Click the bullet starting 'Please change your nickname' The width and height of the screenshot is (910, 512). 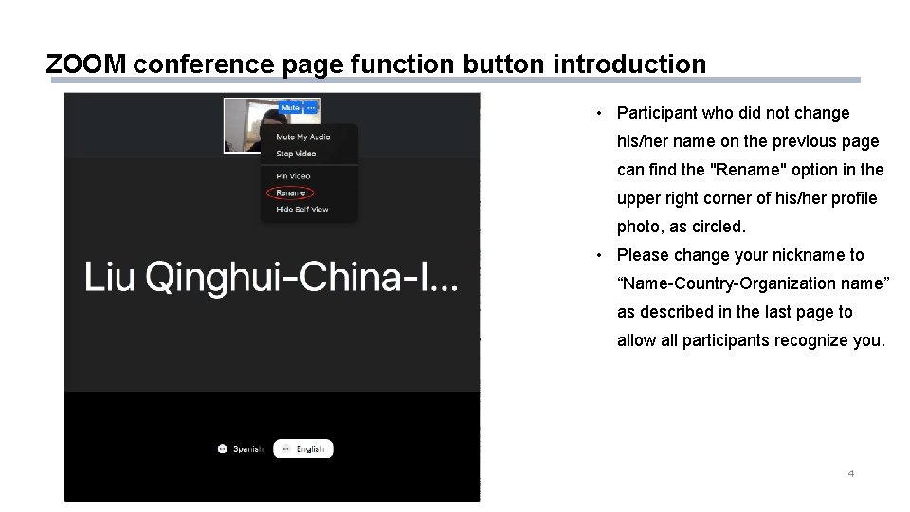(753, 297)
